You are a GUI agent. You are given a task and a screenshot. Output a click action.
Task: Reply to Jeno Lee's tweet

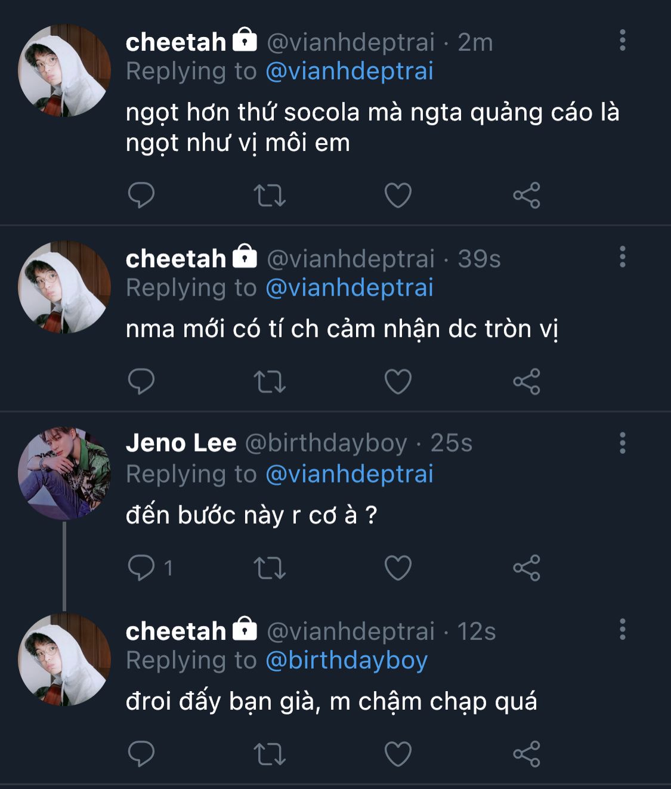click(141, 568)
